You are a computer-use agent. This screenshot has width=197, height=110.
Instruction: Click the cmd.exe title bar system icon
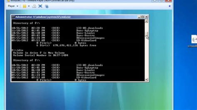13,17
